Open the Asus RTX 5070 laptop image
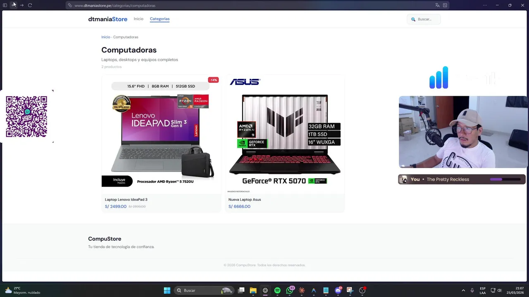The image size is (529, 297). (285, 134)
